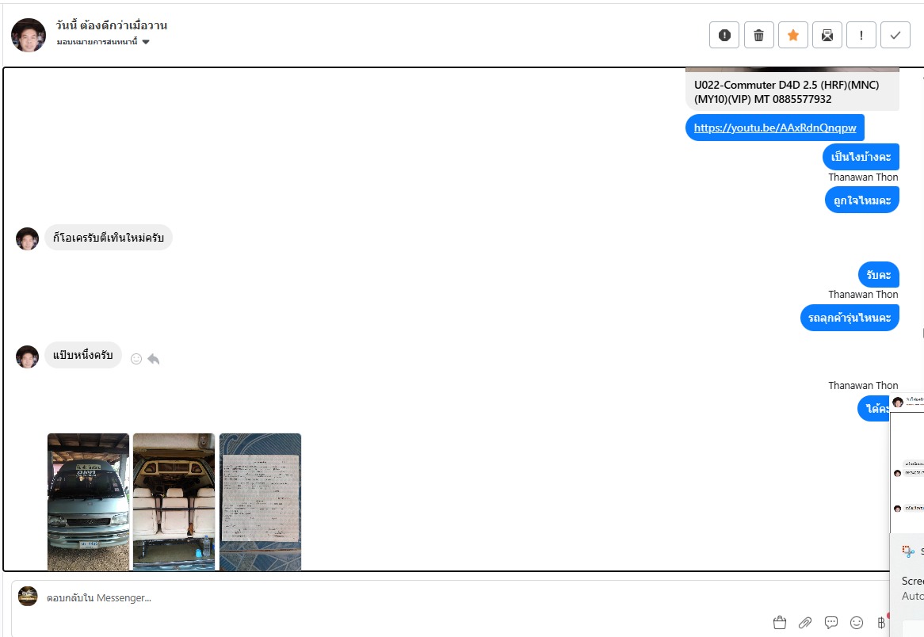Star this conversation as follow-up
The image size is (924, 637).
tap(793, 36)
